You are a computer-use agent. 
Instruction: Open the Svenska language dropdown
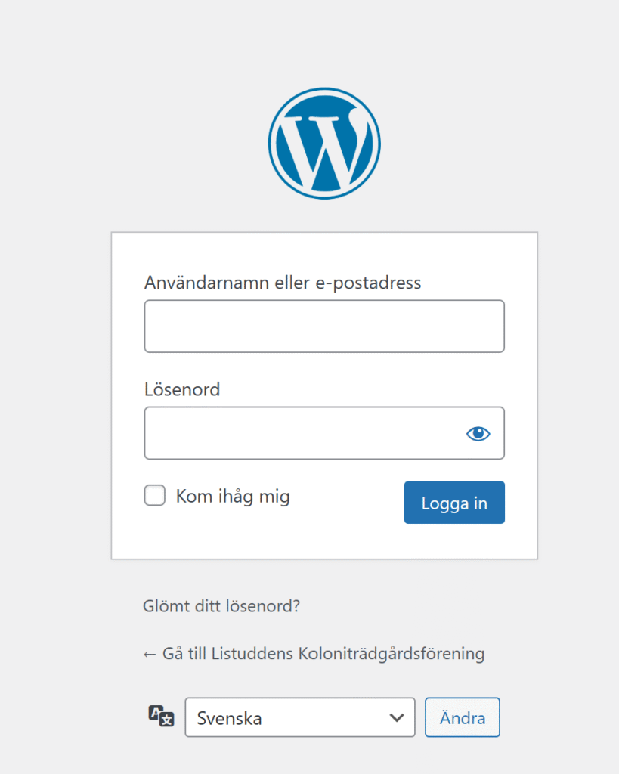coord(300,717)
